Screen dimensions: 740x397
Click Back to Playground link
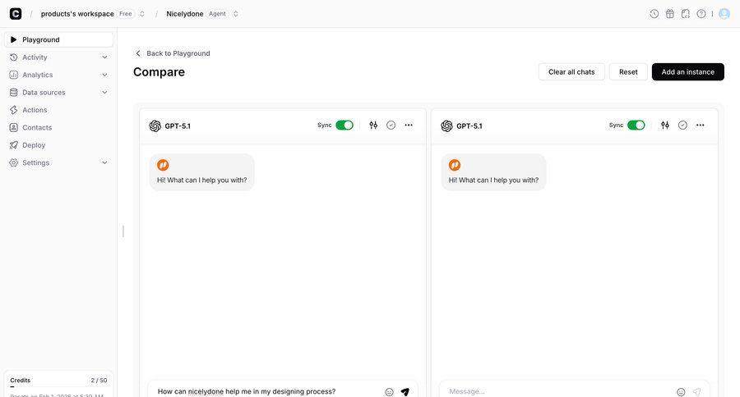[x=173, y=53]
